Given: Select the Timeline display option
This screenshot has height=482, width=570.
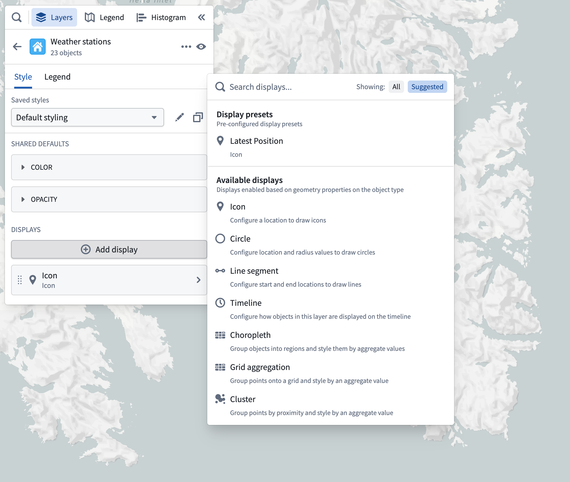Looking at the screenshot, I should click(x=246, y=303).
